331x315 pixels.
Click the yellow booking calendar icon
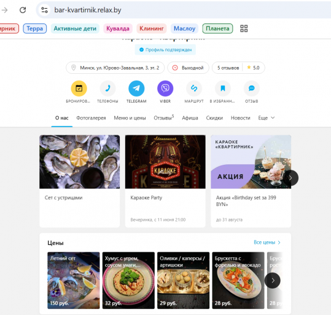click(79, 89)
